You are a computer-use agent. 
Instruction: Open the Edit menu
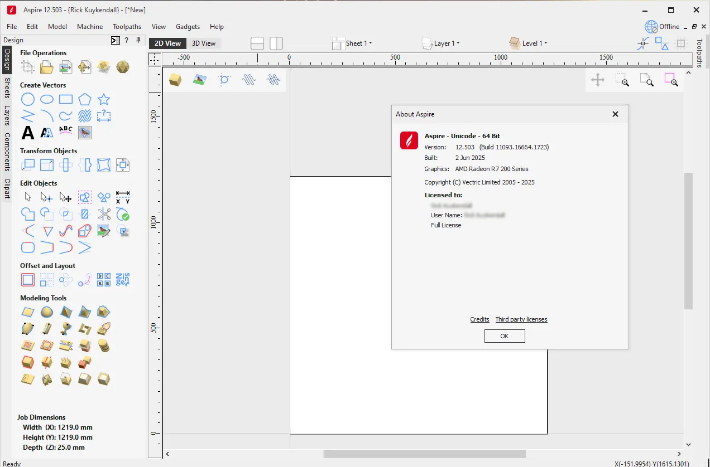[32, 27]
